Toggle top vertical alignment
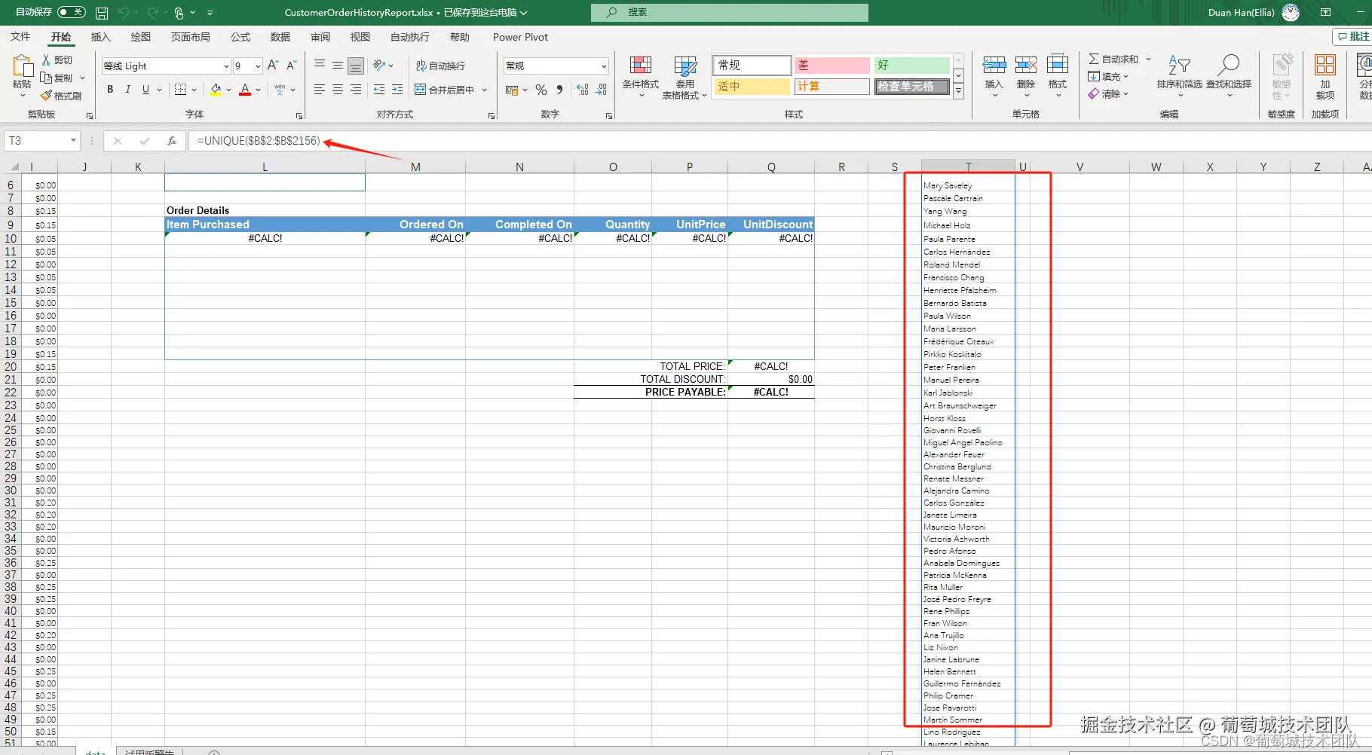Viewport: 1372px width, 755px height. (320, 66)
